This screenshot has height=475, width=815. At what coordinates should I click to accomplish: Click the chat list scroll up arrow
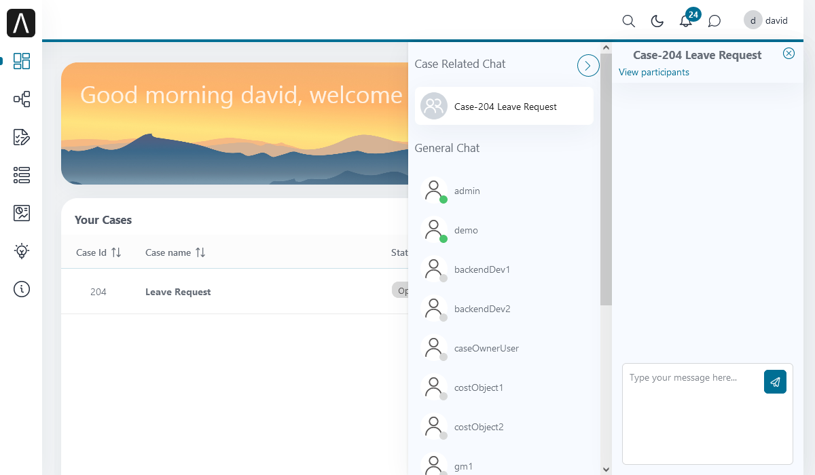click(606, 47)
